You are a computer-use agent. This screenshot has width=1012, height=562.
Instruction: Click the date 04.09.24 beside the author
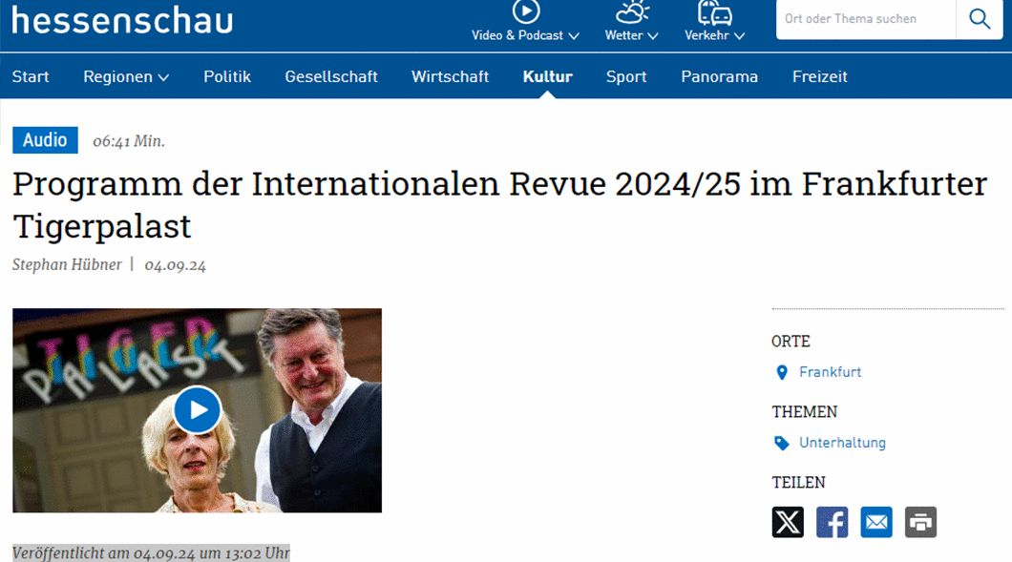pyautogui.click(x=175, y=265)
